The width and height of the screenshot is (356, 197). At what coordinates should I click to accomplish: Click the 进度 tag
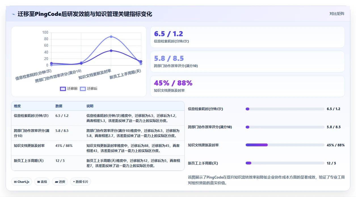tap(60, 182)
